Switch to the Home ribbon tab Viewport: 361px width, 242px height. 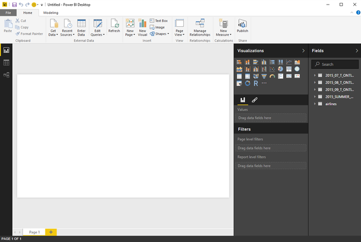(27, 13)
